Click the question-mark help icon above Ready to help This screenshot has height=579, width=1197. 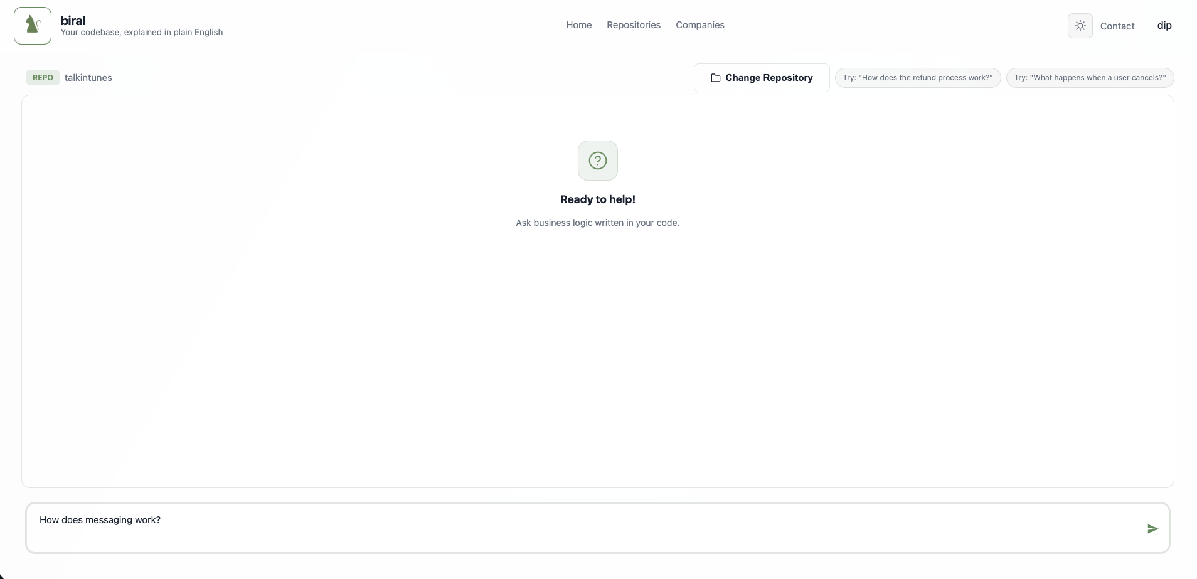(597, 161)
